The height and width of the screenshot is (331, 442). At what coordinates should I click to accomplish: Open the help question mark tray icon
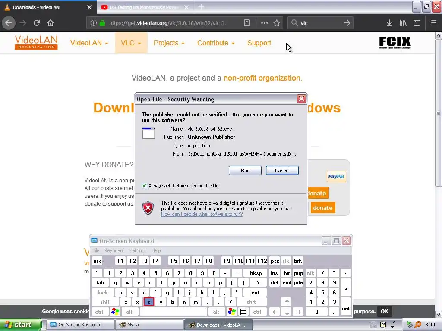[x=383, y=325]
